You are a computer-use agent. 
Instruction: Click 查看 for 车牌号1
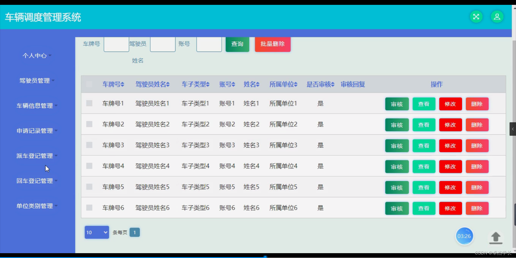point(424,104)
